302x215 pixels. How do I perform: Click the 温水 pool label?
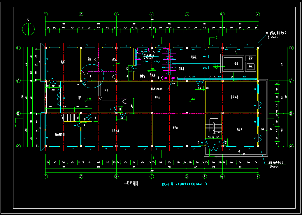coord(236,63)
